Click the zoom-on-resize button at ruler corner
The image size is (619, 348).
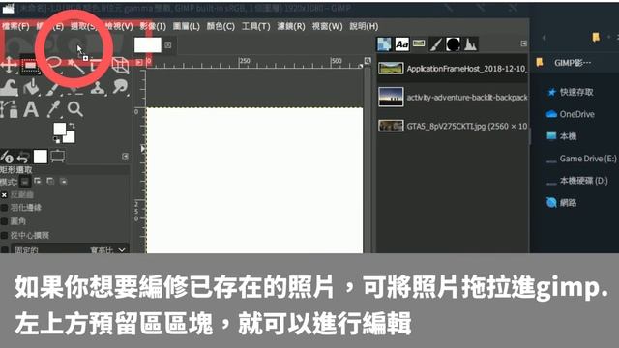click(x=368, y=61)
